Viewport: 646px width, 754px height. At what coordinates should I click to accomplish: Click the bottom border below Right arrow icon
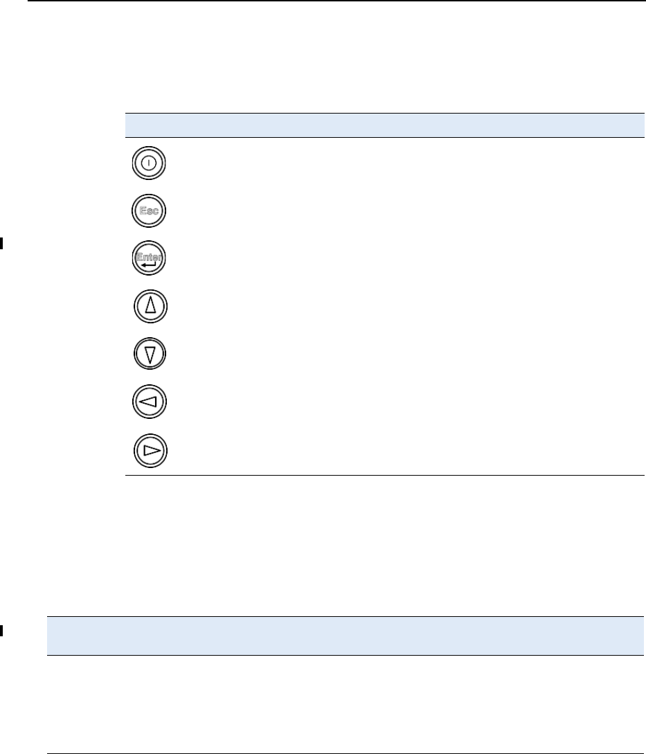[x=384, y=475]
